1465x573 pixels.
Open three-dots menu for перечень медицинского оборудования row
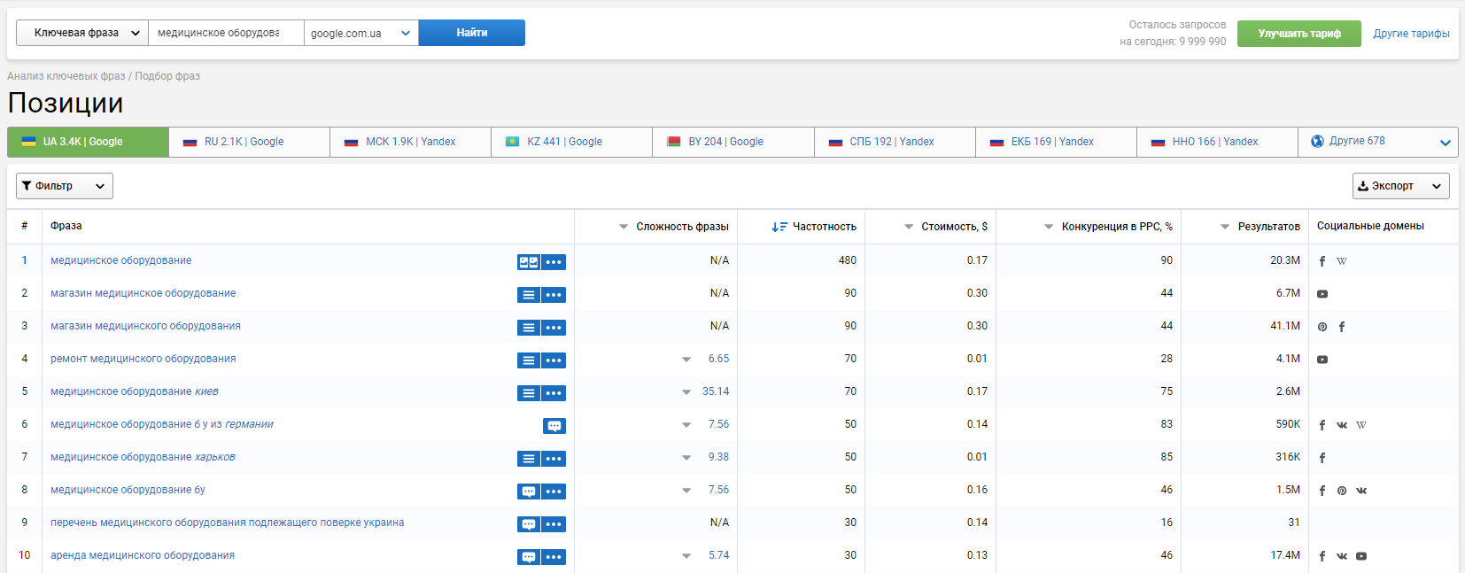click(554, 524)
